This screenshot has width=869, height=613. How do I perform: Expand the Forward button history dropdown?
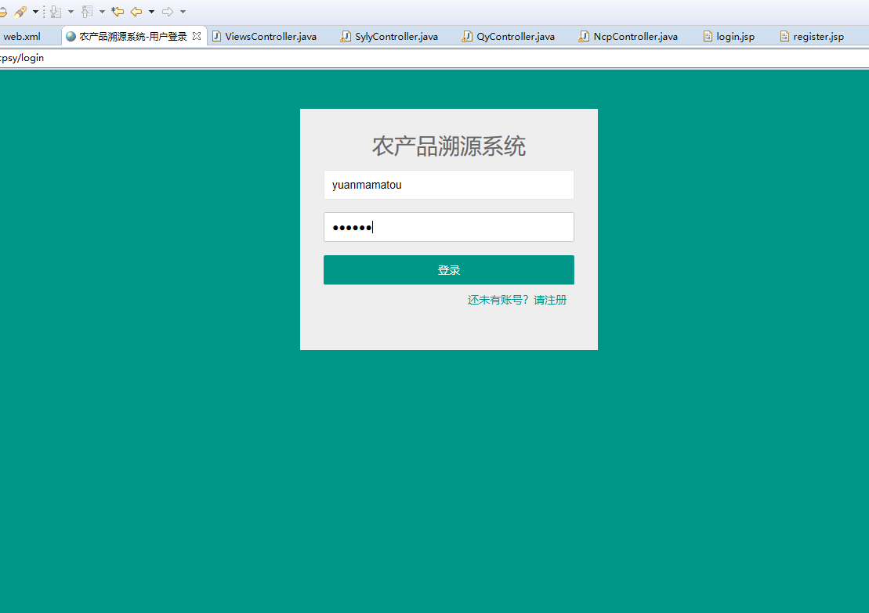pos(183,12)
